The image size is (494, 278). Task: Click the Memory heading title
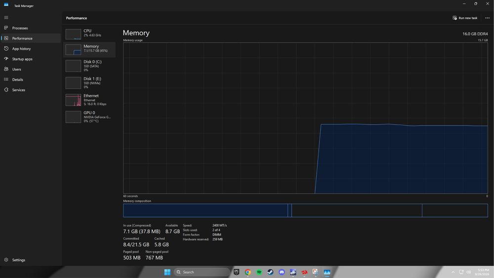coord(136,33)
